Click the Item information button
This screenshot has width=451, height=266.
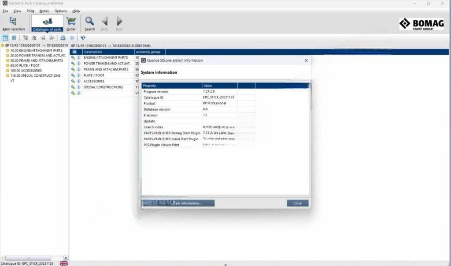click(189, 203)
